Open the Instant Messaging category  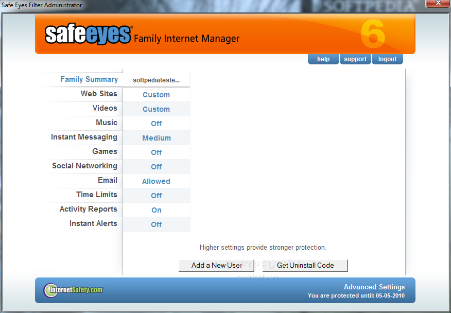tap(84, 137)
